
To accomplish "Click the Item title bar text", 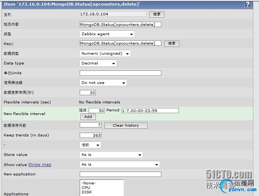I will click(x=72, y=4).
